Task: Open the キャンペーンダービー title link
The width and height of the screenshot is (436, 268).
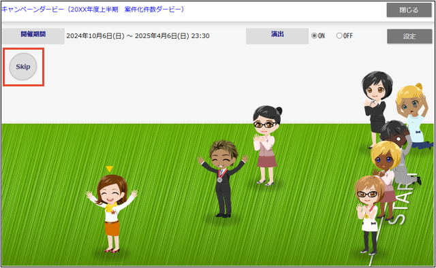Action: pos(93,10)
